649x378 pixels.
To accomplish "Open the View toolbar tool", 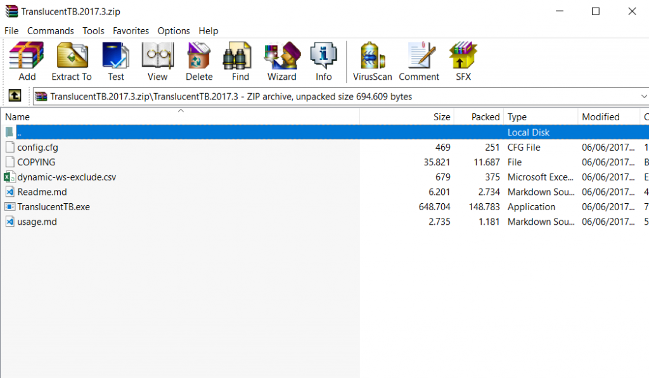I will (x=157, y=55).
